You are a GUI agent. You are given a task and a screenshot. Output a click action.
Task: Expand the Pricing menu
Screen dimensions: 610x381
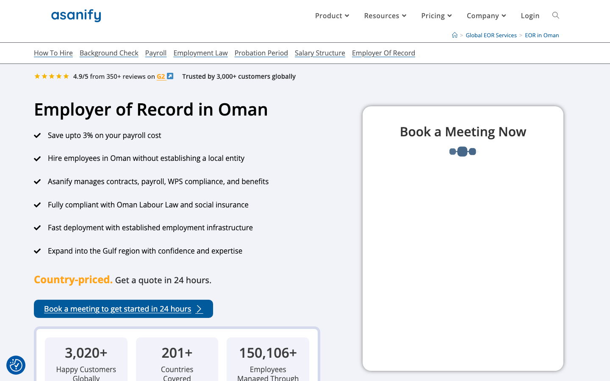pyautogui.click(x=436, y=16)
